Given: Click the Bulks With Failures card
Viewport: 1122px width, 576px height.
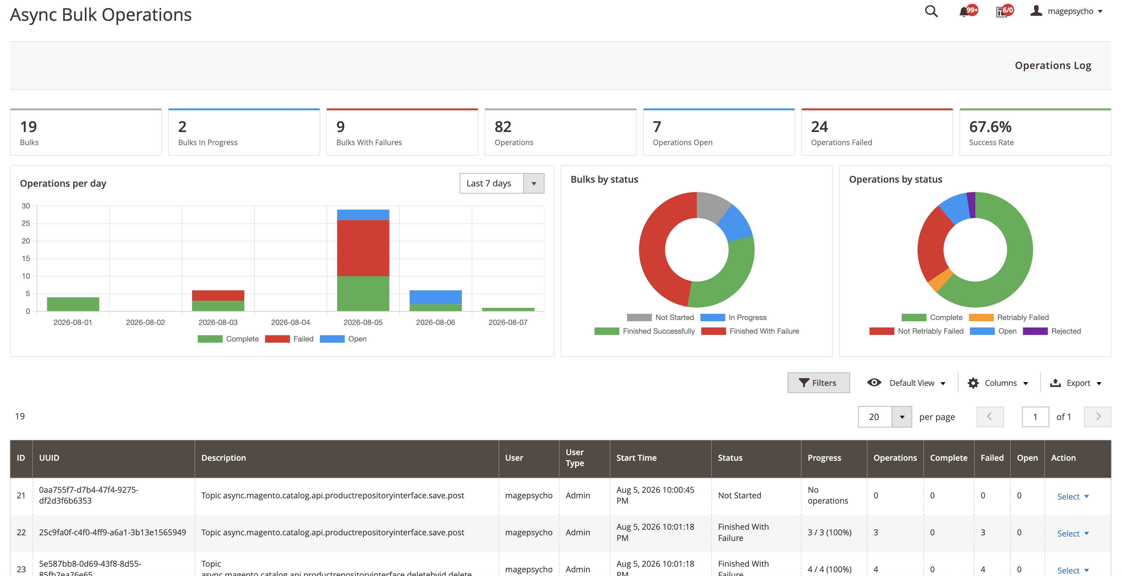Looking at the screenshot, I should point(402,132).
